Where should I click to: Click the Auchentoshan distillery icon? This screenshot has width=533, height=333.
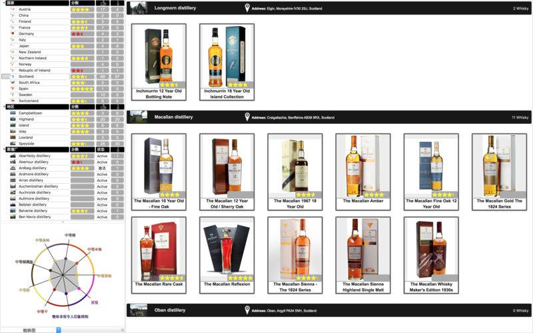pyautogui.click(x=13, y=186)
